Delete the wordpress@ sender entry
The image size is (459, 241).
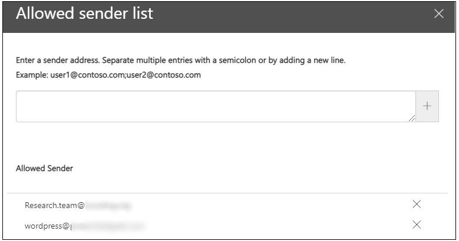417,224
